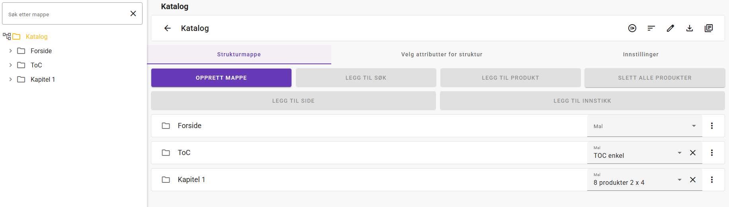This screenshot has width=729, height=207.
Task: Open three-dot menu for Forside row
Action: pyautogui.click(x=712, y=126)
